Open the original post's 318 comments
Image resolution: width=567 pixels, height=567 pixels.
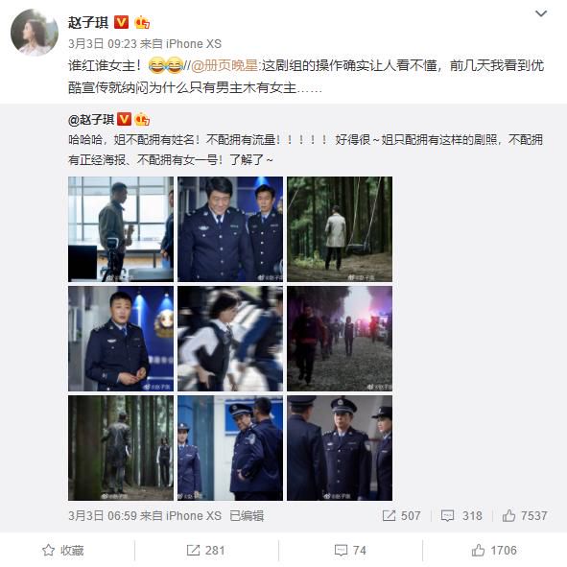[x=447, y=515]
